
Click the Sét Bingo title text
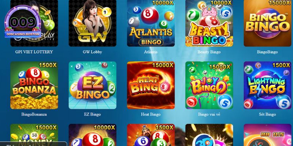[267, 114]
